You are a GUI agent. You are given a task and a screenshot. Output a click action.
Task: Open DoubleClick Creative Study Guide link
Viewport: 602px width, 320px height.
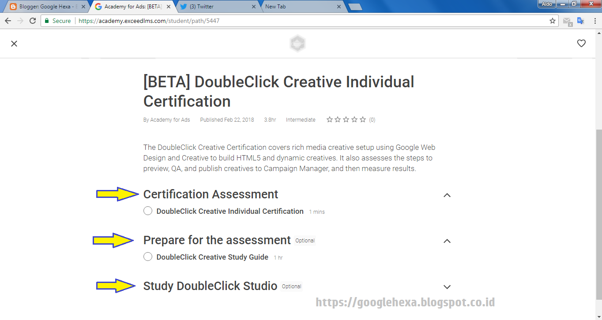pos(212,257)
